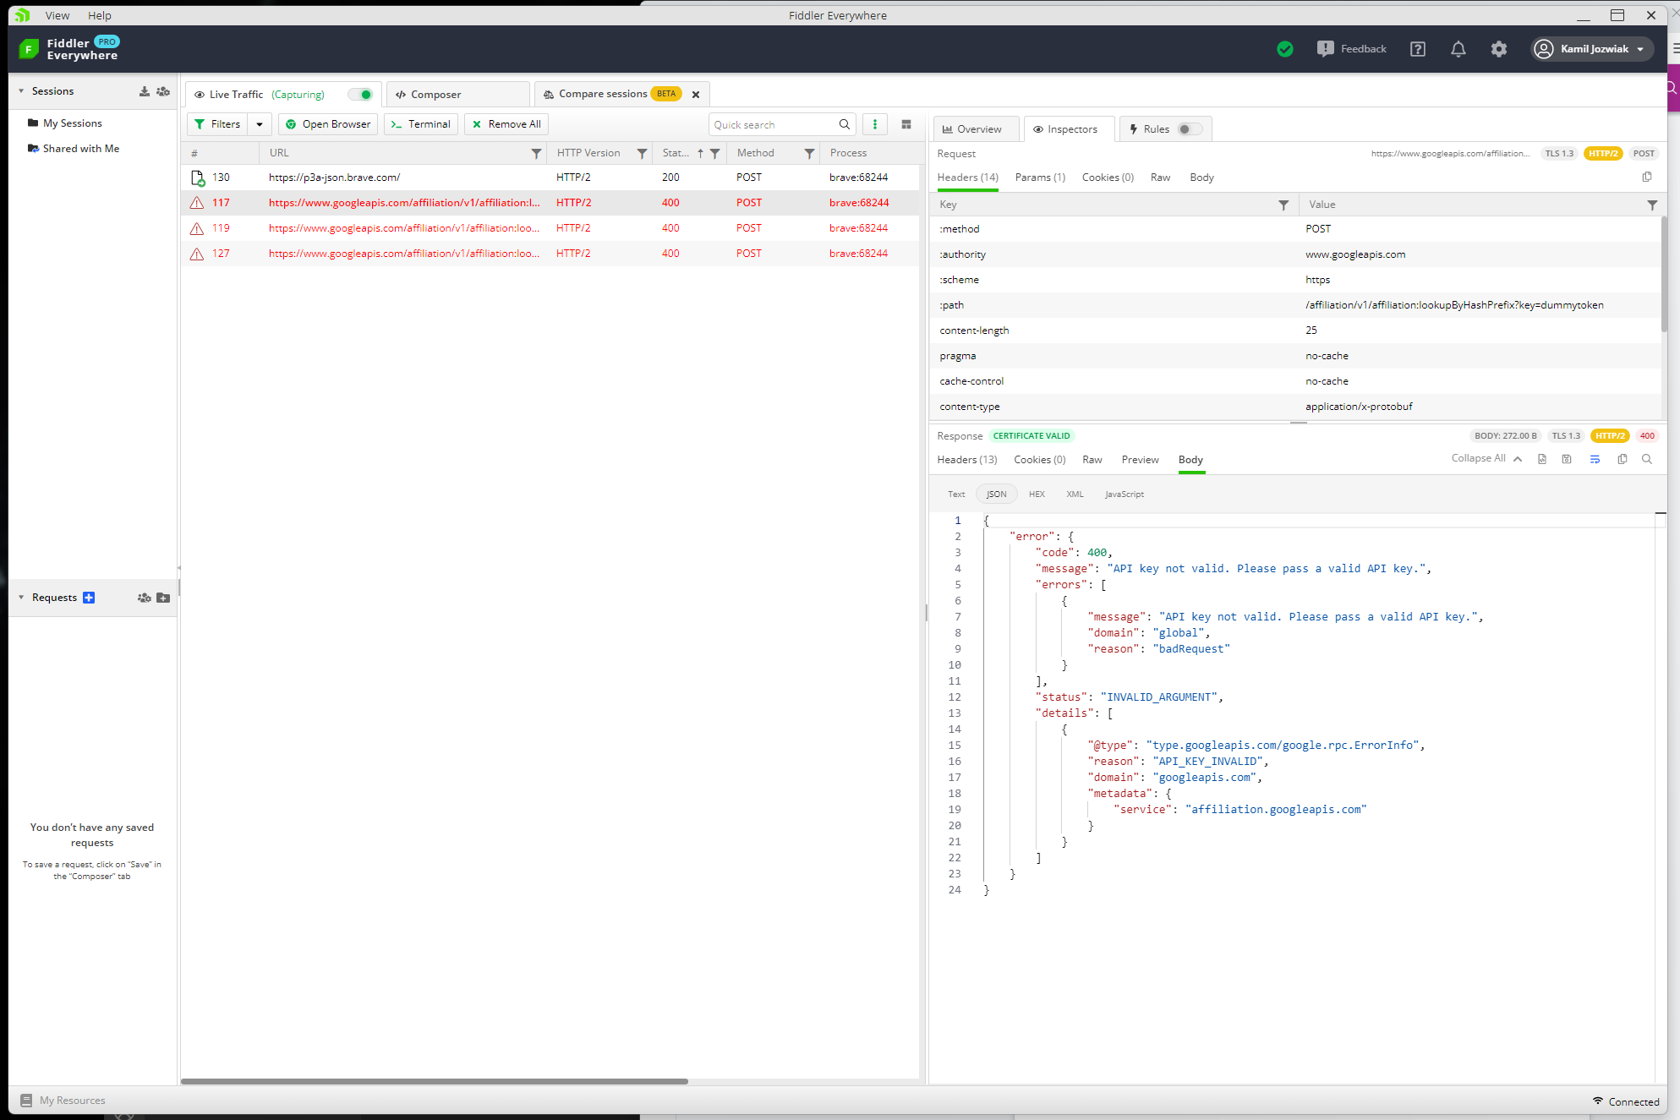Select XML body view format

coord(1075,494)
